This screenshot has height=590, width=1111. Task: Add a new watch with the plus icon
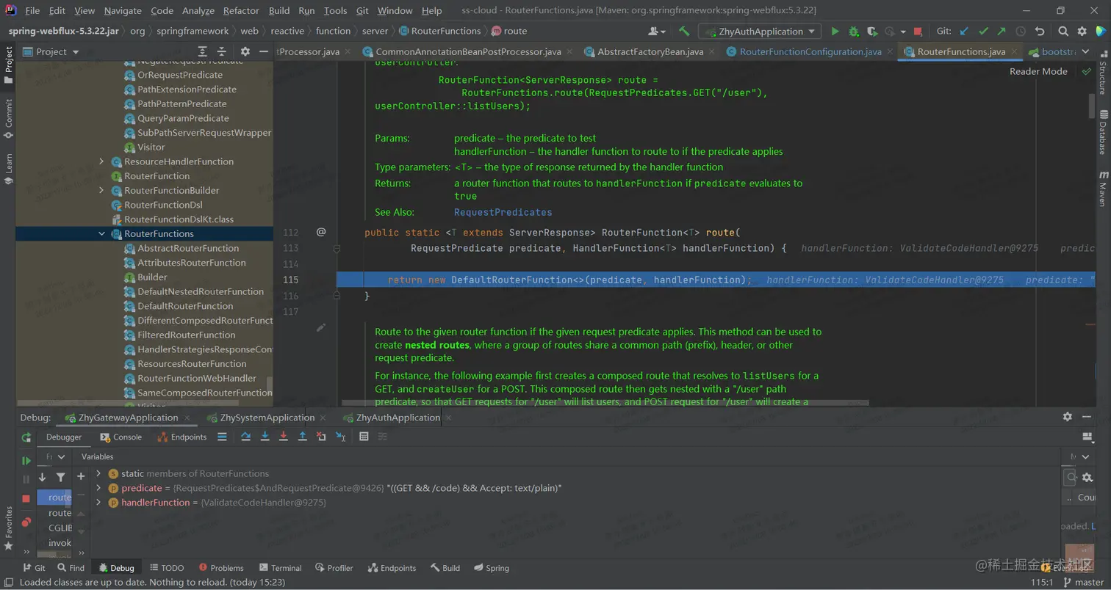(x=81, y=477)
